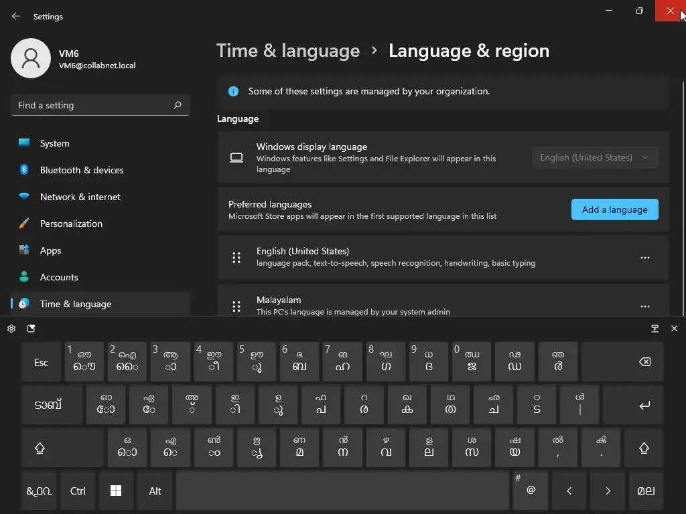Tap the &123 symbols key
686x514 pixels.
39,491
